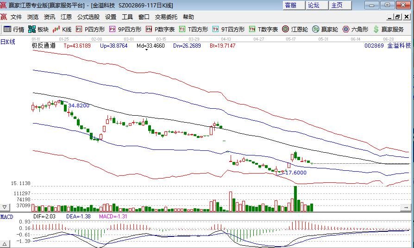Viewport: 414px width, 248px height.
Task: Click the MACD indicator label
Action: point(6,217)
